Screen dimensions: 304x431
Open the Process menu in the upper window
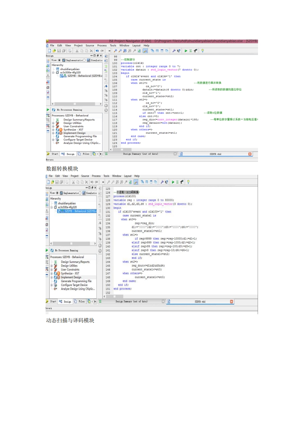(x=102, y=45)
